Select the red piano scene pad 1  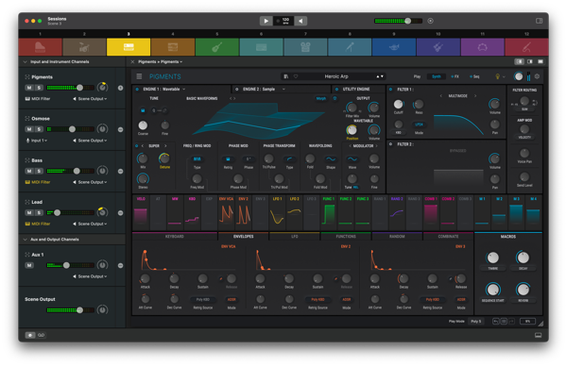(40, 47)
